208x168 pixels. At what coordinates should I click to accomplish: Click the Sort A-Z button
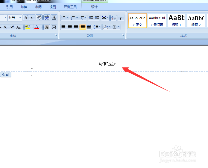[114, 18]
